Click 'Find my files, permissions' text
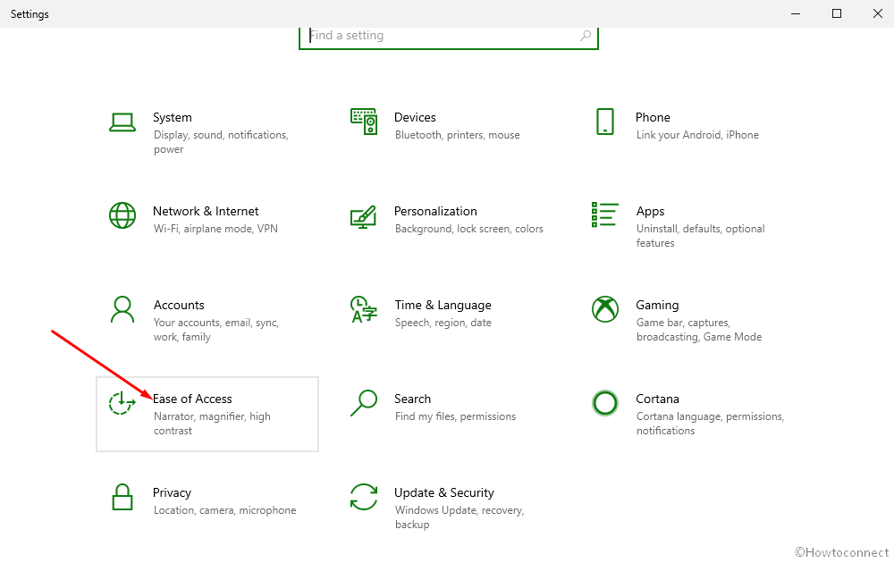 click(x=455, y=416)
